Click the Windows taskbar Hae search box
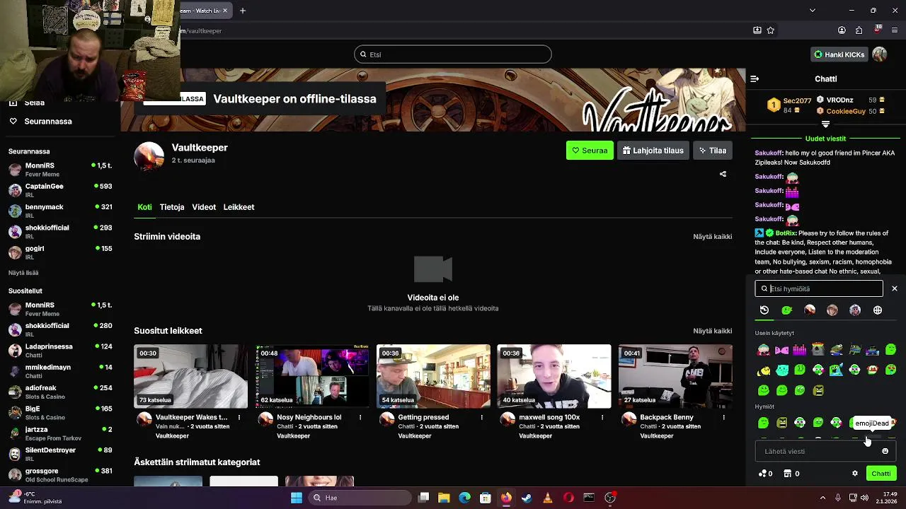 tap(359, 498)
